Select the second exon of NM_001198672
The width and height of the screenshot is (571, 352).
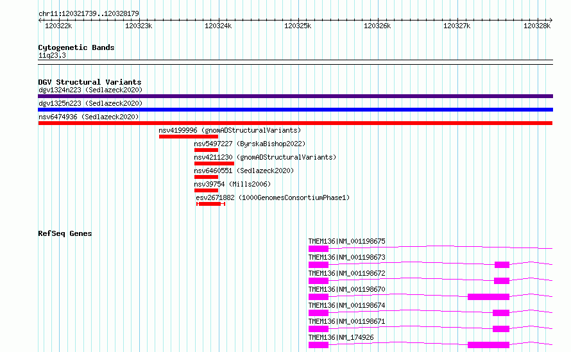502,281
